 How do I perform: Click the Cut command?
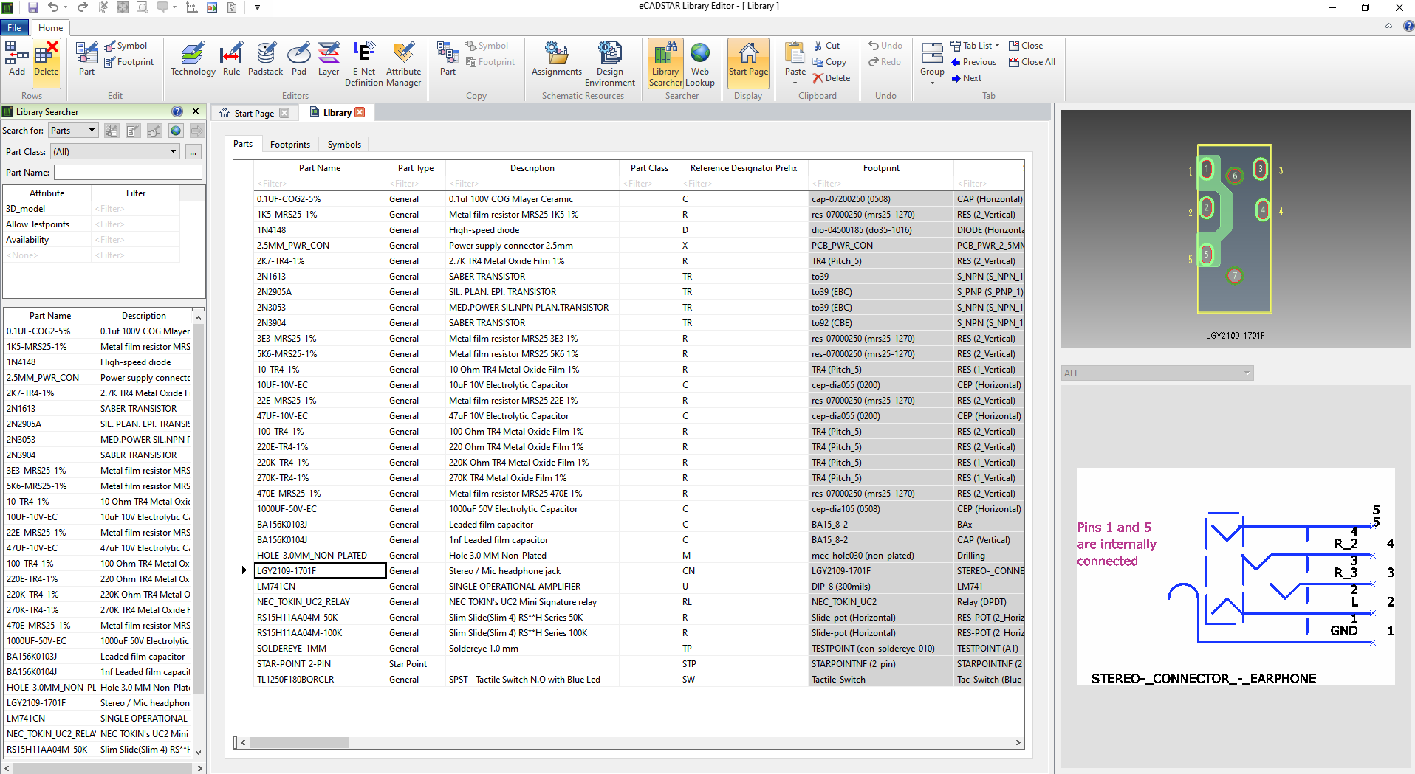826,46
